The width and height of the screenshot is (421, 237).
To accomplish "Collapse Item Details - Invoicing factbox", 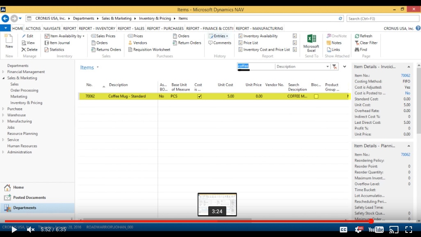I will [x=409, y=67].
